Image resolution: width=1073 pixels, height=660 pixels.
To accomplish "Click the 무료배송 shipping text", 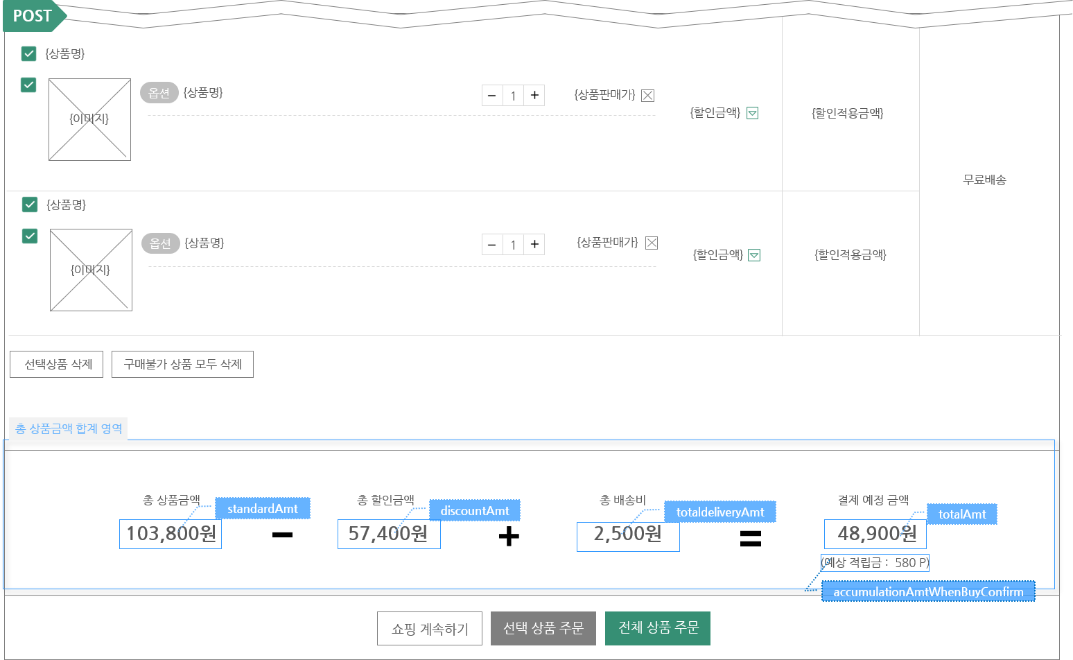I will pos(984,180).
